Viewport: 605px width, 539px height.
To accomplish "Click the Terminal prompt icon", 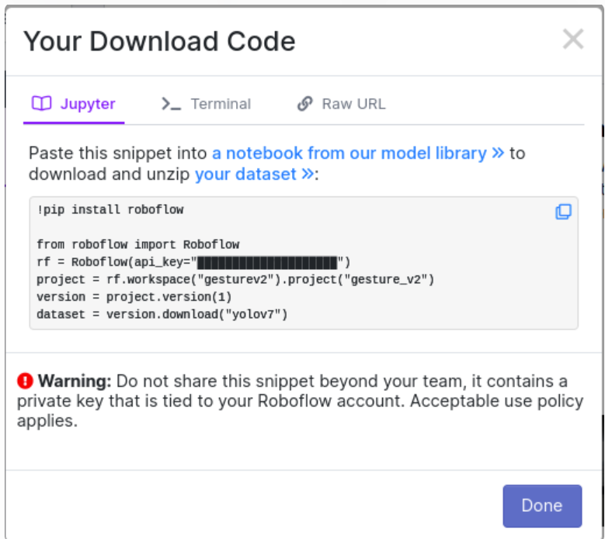I will tap(171, 104).
